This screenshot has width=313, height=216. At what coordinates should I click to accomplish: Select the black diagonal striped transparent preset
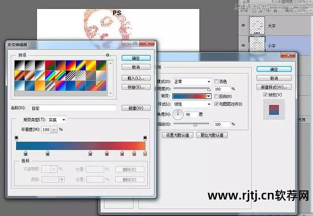pyautogui.click(x=71, y=75)
